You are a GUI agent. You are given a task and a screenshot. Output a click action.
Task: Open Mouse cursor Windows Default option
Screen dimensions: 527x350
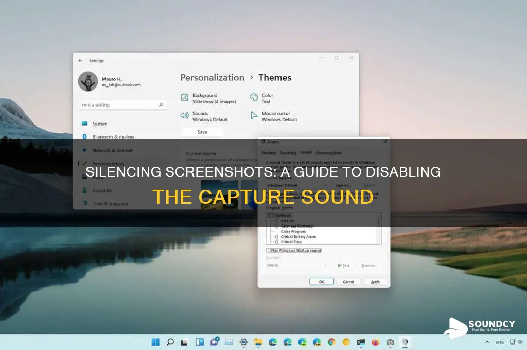click(x=274, y=116)
